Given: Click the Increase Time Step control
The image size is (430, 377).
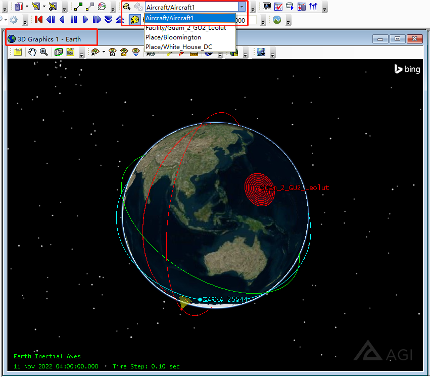Looking at the screenshot, I should point(120,20).
